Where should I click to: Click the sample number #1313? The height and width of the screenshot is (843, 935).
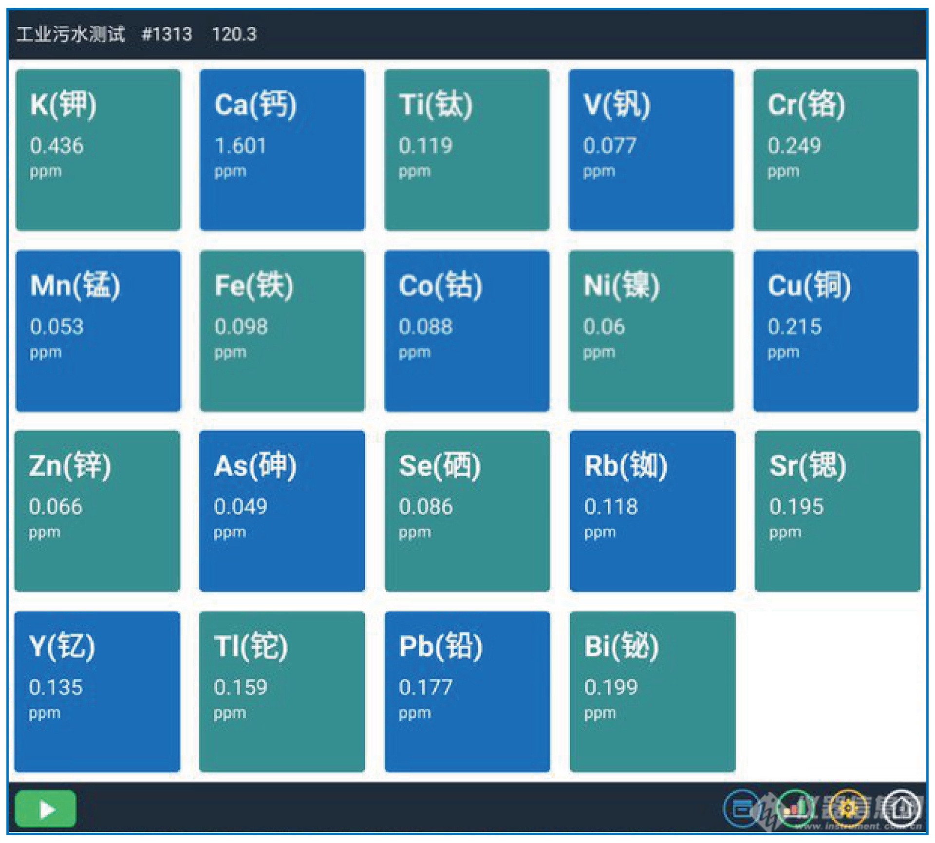click(x=167, y=34)
